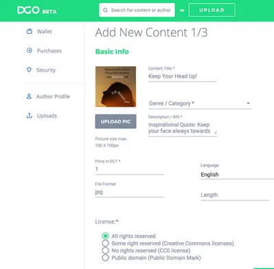Focus the search for content or author field
Image resolution: width=274 pixels, height=269 pixels.
[x=137, y=10]
